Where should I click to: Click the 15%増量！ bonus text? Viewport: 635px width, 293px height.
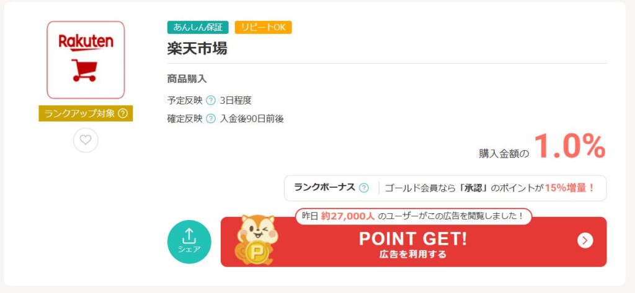pos(570,188)
